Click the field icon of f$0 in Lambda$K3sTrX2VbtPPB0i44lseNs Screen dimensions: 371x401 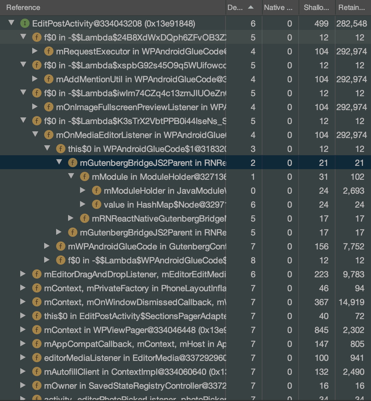click(x=37, y=121)
